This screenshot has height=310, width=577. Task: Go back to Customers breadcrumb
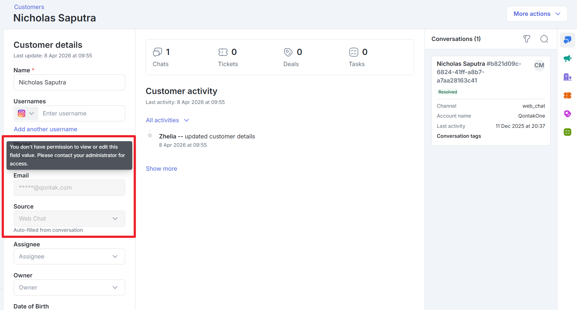[x=29, y=7]
